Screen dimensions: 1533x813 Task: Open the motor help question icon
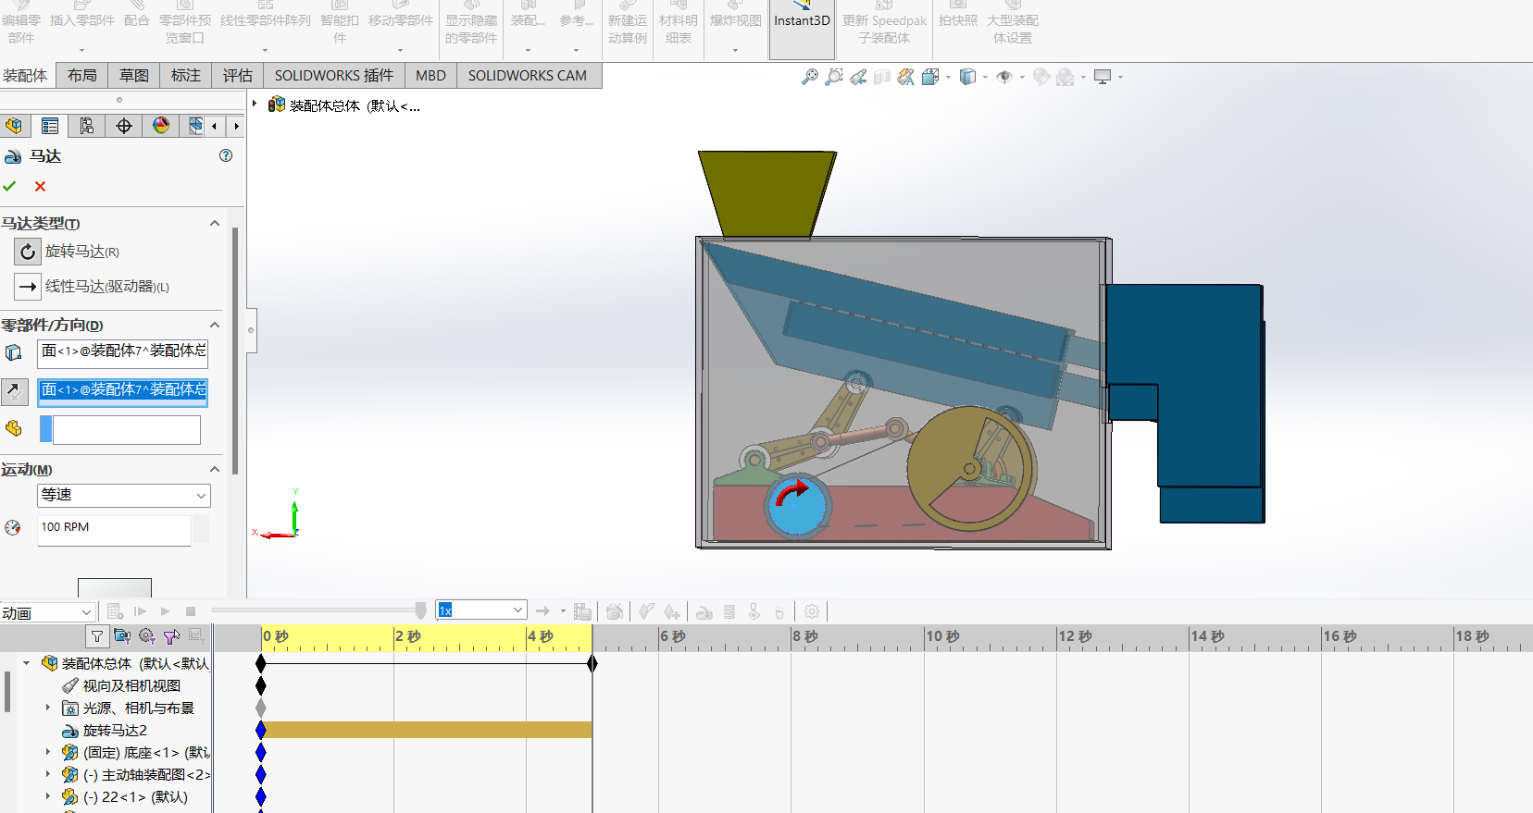[x=226, y=155]
